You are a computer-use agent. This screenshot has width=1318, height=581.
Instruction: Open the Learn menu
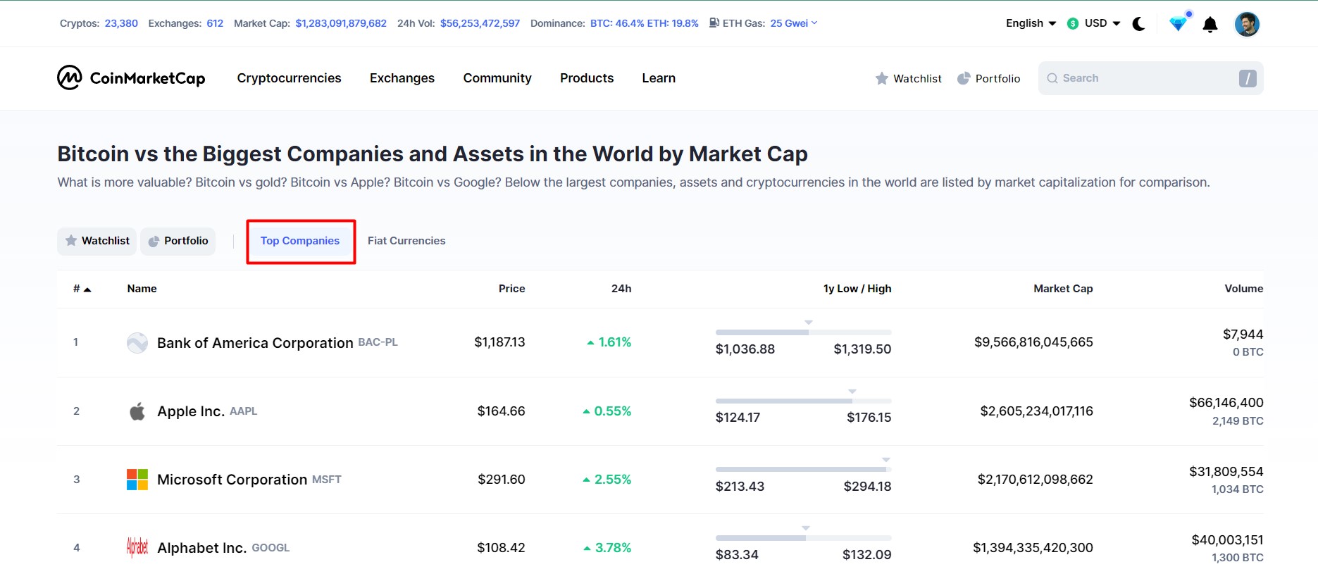[659, 78]
